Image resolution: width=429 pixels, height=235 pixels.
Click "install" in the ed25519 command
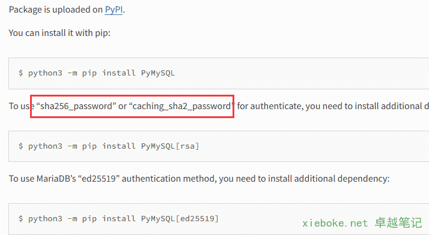pos(119,219)
